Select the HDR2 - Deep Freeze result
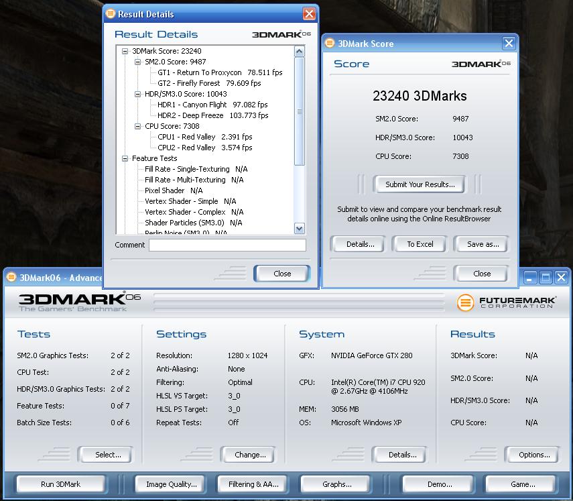Screen dimensions: 573x501 pos(212,115)
